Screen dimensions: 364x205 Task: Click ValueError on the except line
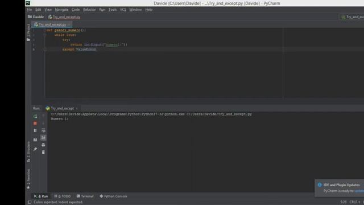(86, 50)
